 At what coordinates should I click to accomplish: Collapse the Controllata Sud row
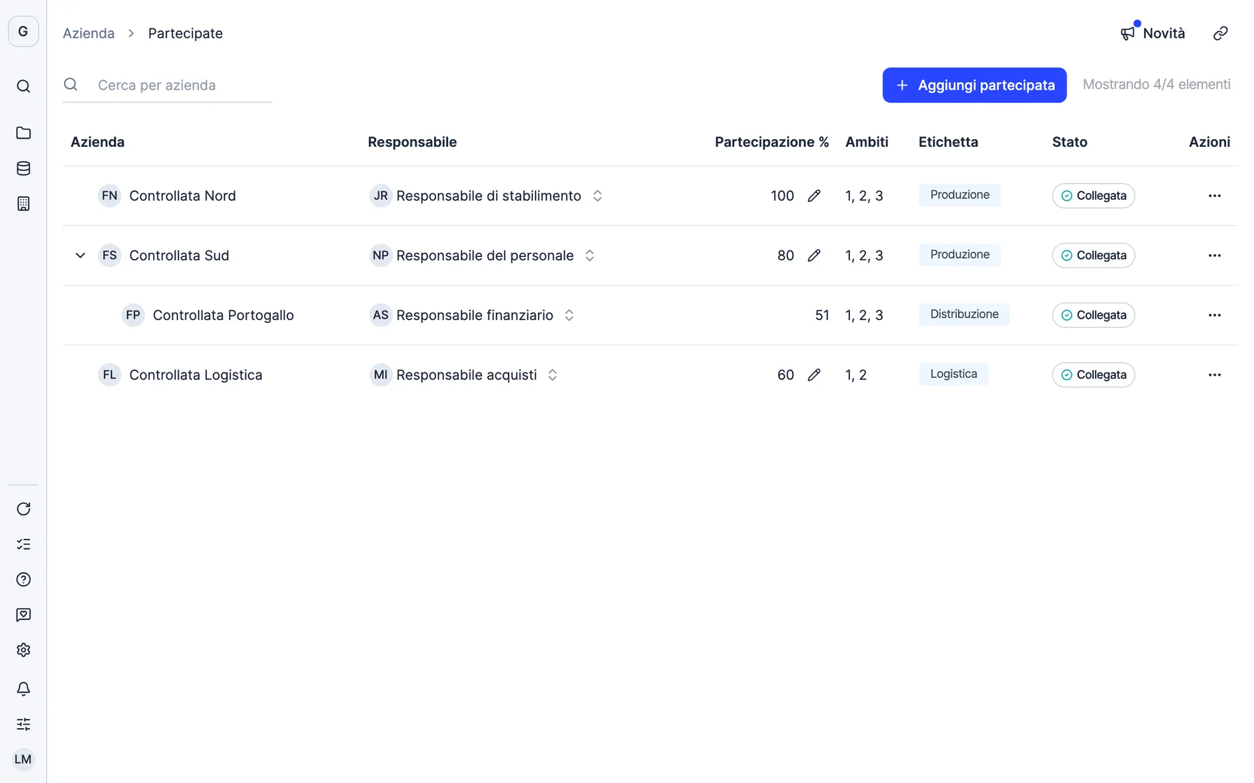point(80,255)
